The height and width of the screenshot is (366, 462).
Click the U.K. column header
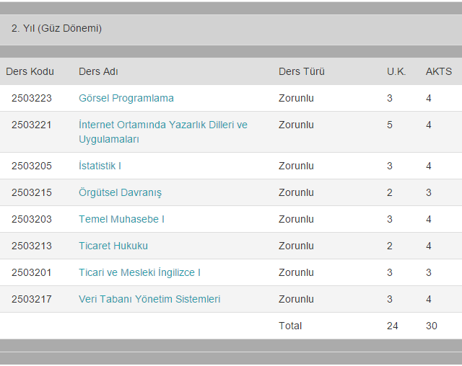(396, 71)
